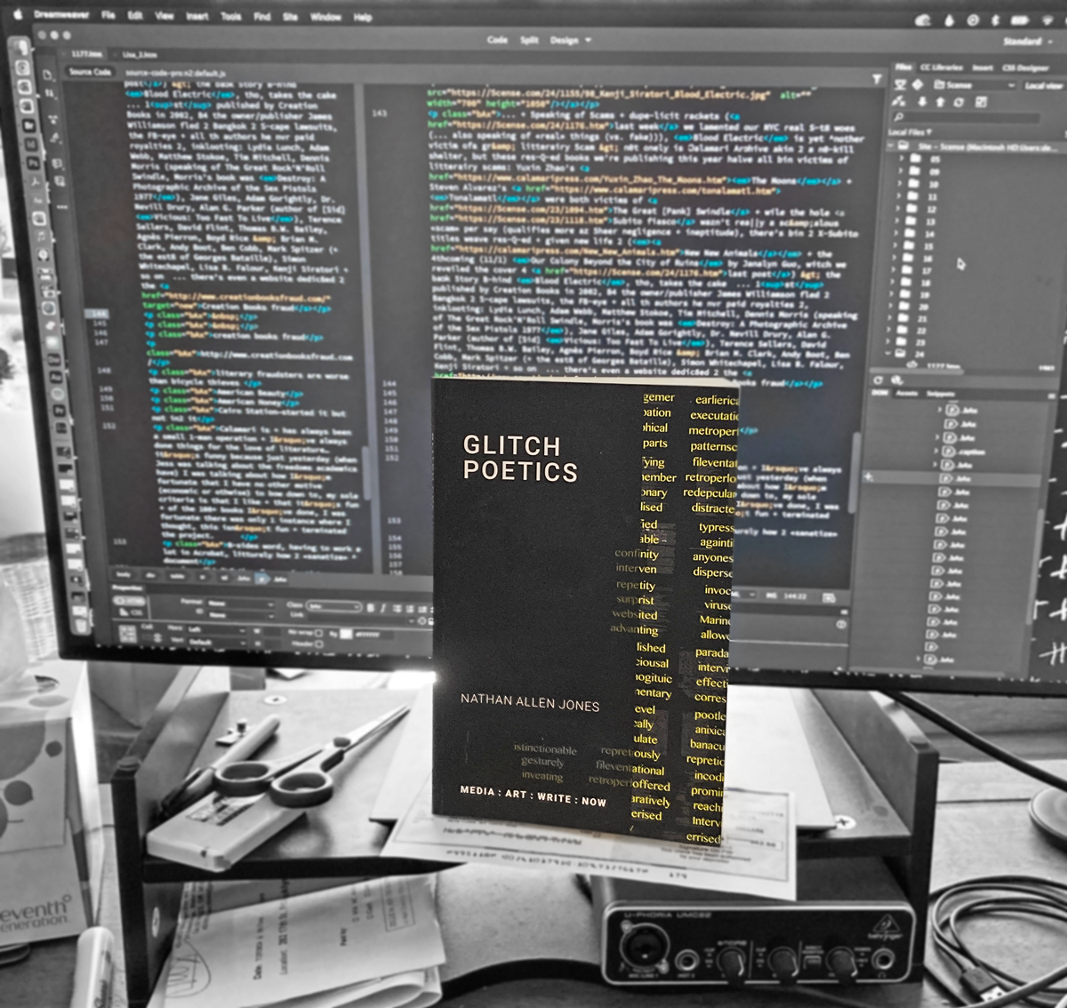Click the Local Files column header

tap(910, 132)
